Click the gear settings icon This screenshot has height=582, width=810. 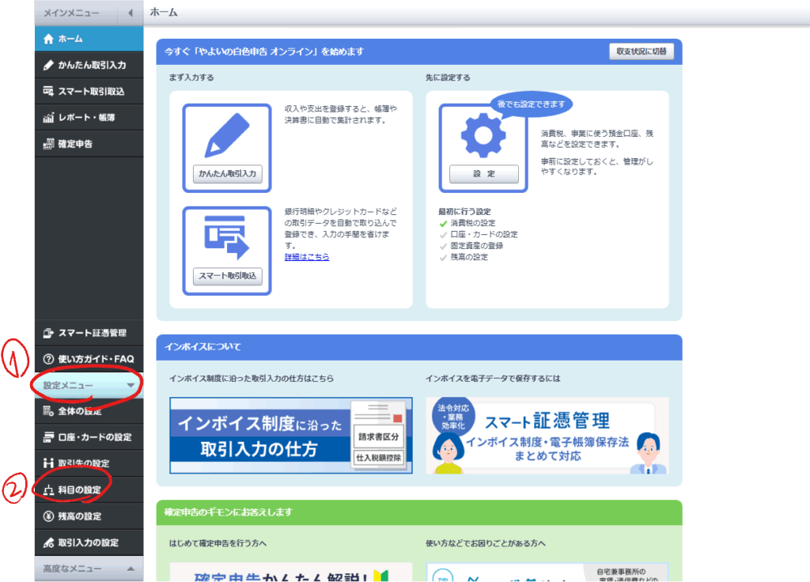pyautogui.click(x=483, y=135)
